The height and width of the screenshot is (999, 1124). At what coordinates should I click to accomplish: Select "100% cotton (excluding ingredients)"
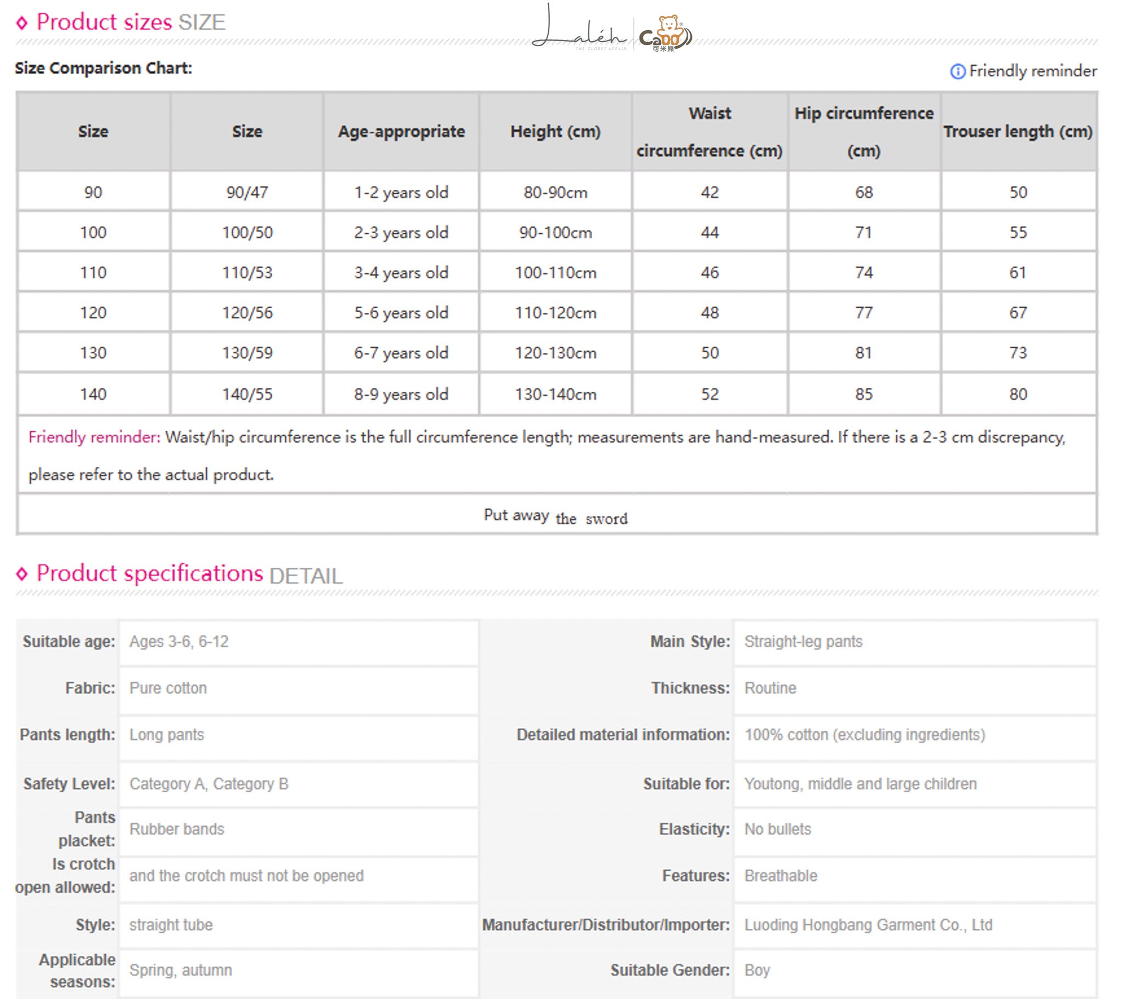pyautogui.click(x=864, y=735)
